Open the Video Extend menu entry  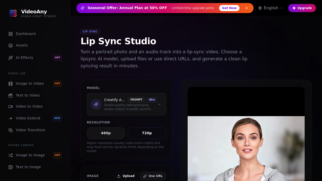coord(28,118)
